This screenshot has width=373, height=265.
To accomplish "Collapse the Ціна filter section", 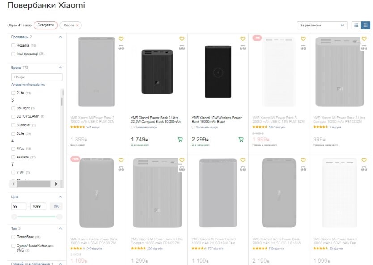I will tap(60, 197).
